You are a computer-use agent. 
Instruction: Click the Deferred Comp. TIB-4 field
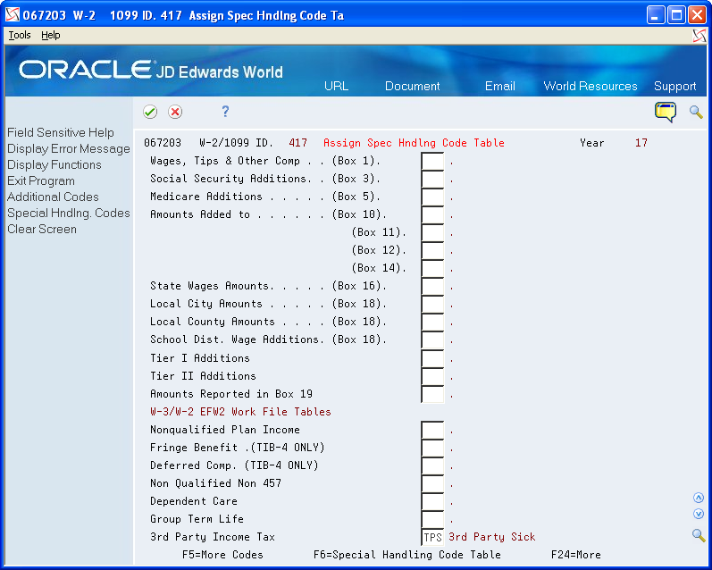point(432,466)
